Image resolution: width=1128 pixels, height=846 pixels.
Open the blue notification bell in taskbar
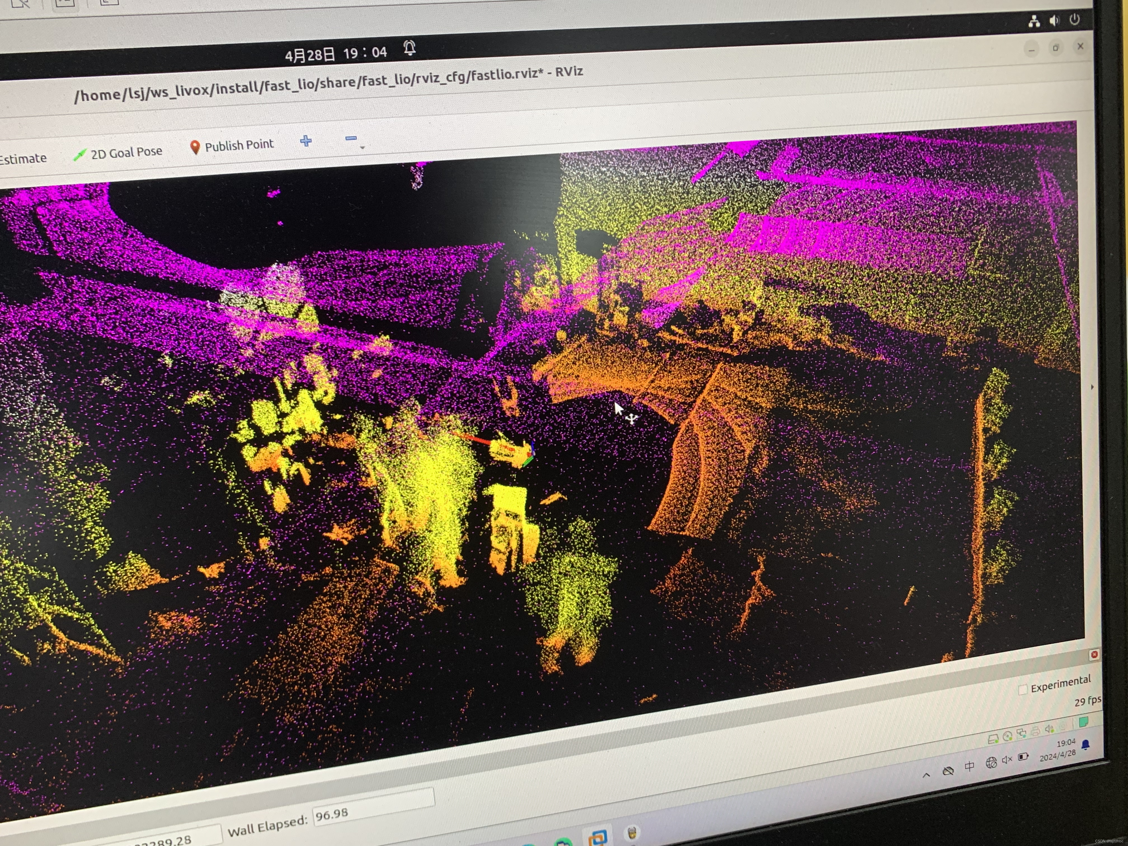point(1086,745)
